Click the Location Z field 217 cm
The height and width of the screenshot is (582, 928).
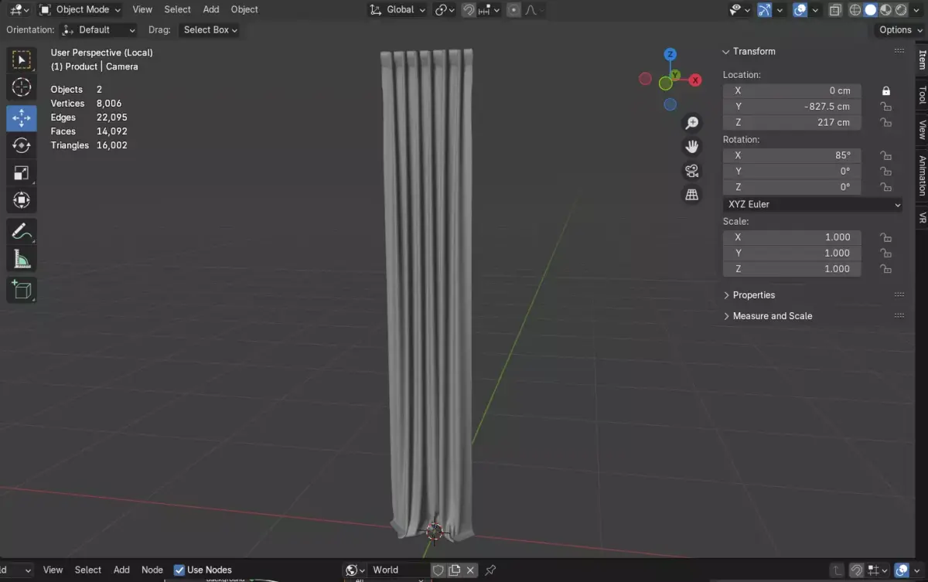(x=792, y=123)
